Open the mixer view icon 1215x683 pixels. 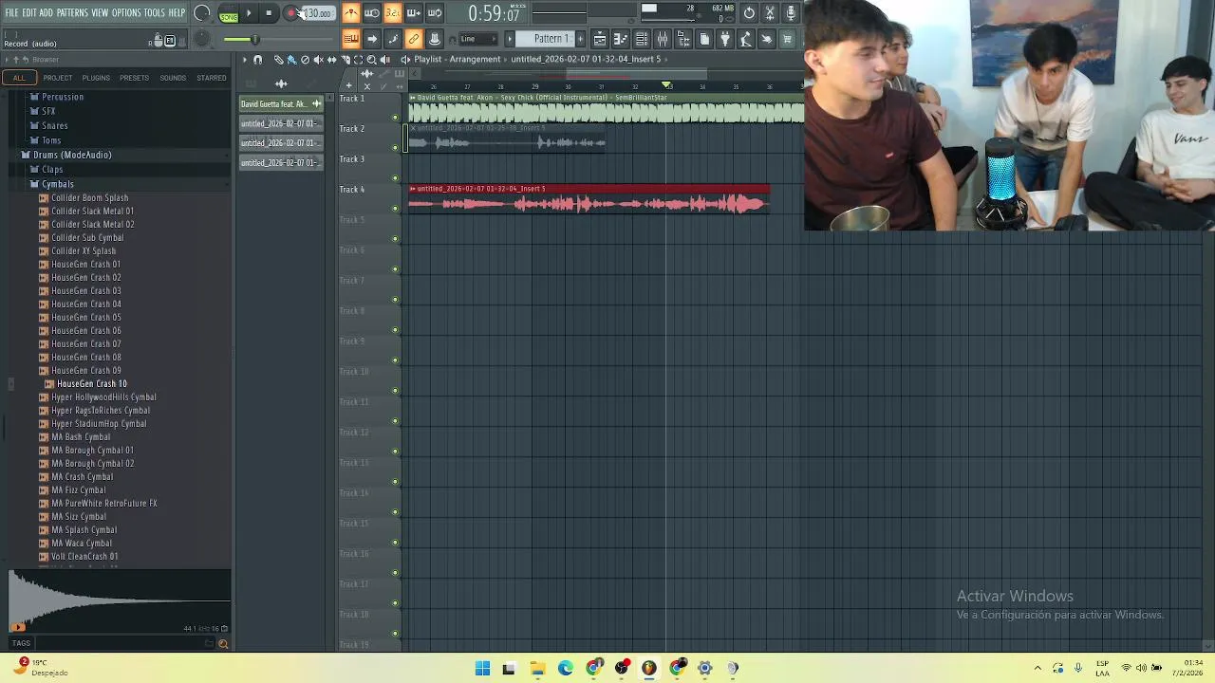coord(663,39)
